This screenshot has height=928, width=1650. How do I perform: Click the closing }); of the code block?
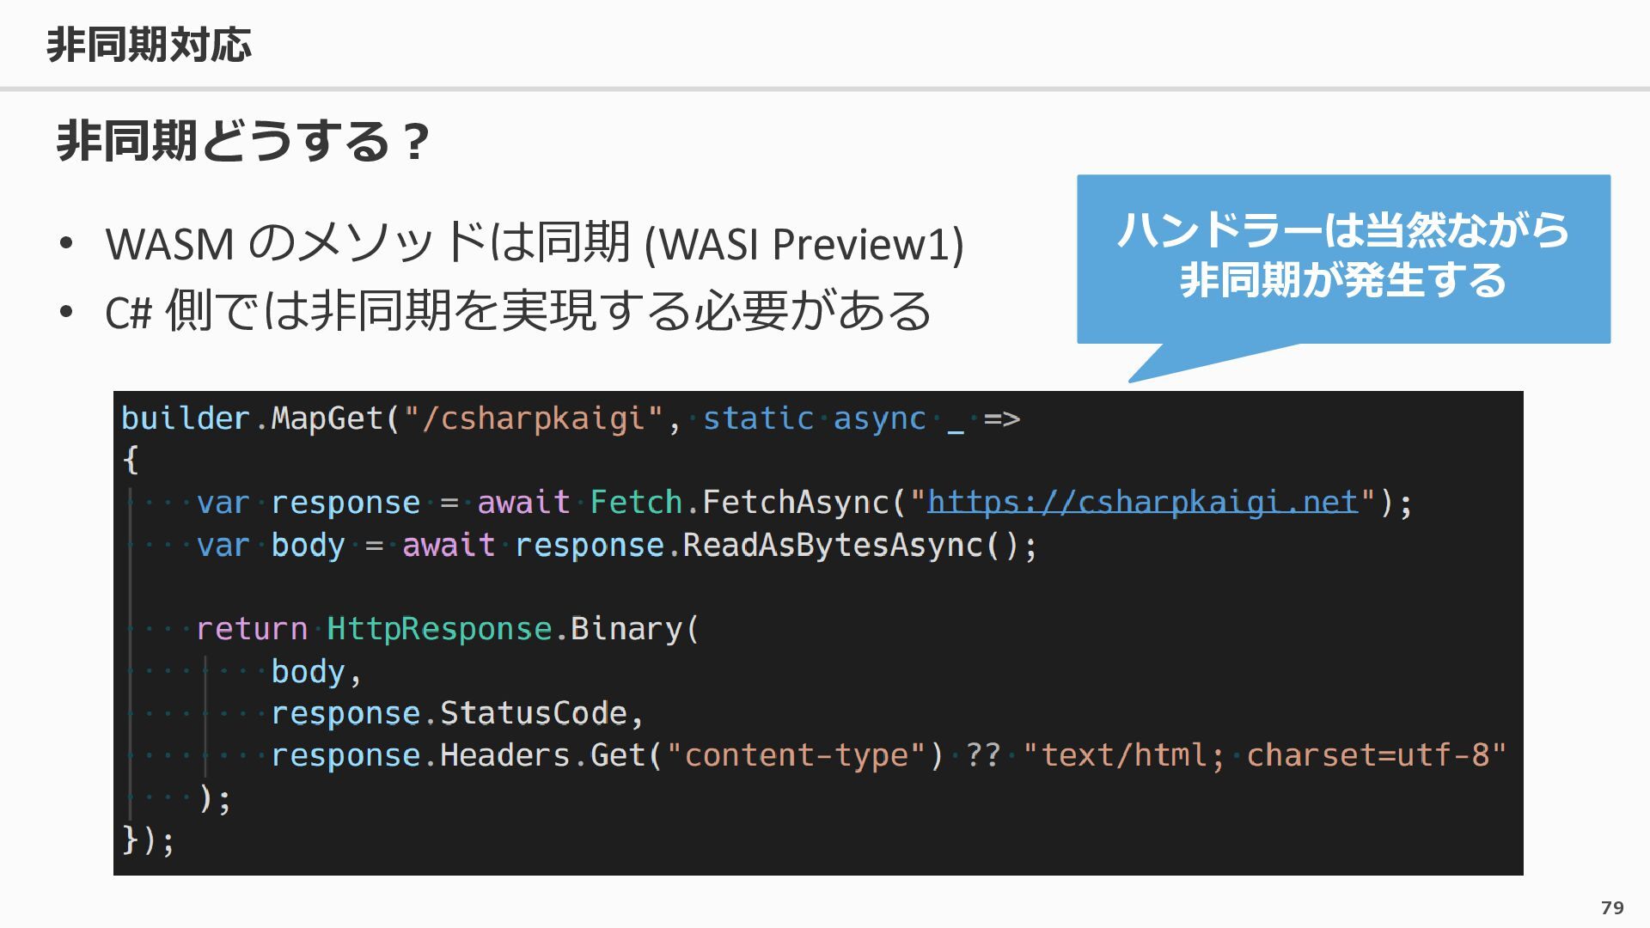tap(148, 839)
